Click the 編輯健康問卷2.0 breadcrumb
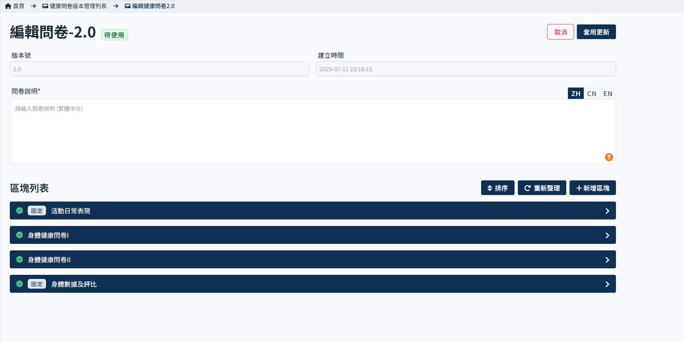 point(150,6)
